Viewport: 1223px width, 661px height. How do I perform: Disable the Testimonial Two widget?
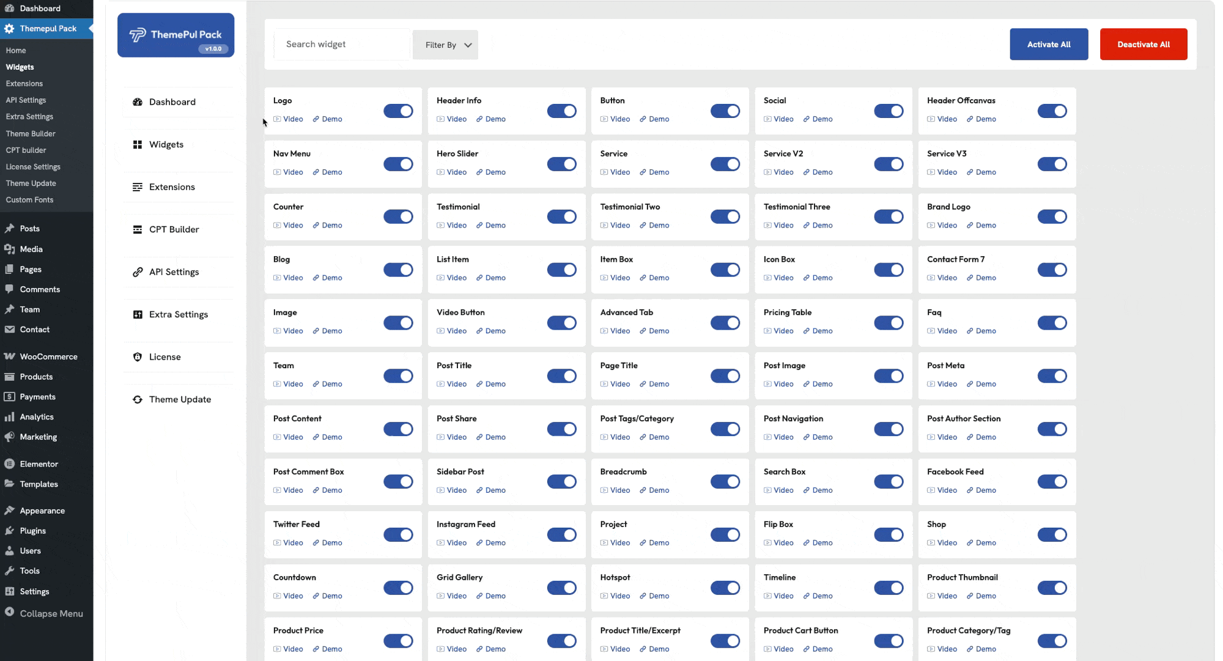pos(725,216)
